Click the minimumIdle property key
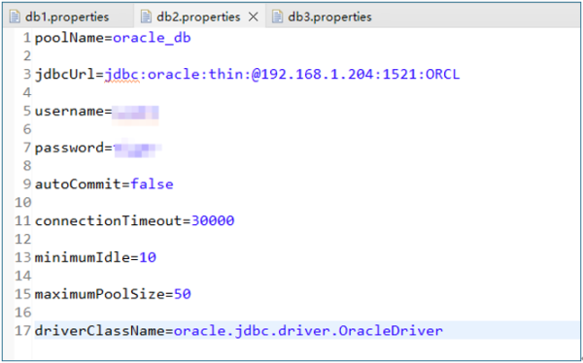The image size is (583, 363). point(83,257)
